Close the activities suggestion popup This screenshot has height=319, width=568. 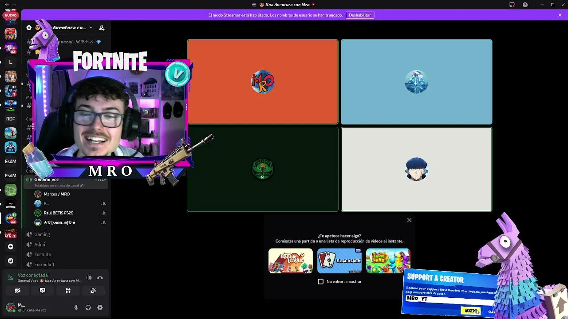410,220
